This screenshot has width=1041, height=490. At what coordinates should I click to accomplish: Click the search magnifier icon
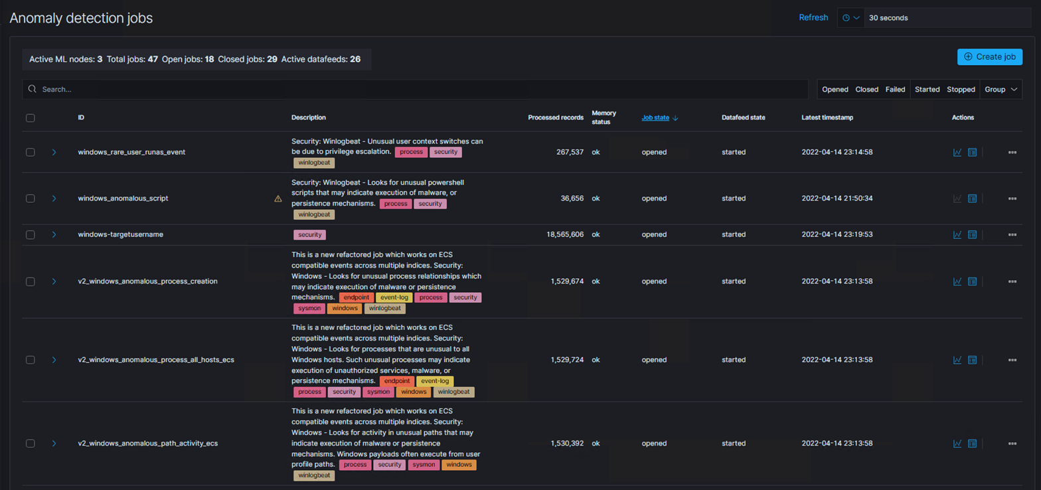click(32, 89)
